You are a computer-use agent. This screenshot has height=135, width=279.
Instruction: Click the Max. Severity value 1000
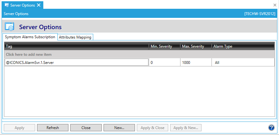point(196,63)
